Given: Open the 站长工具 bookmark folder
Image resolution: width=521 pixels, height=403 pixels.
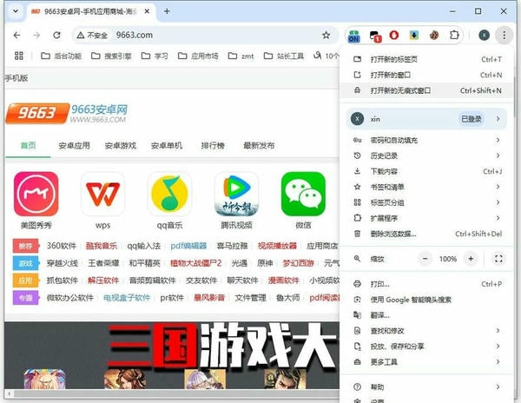Looking at the screenshot, I should pyautogui.click(x=284, y=56).
